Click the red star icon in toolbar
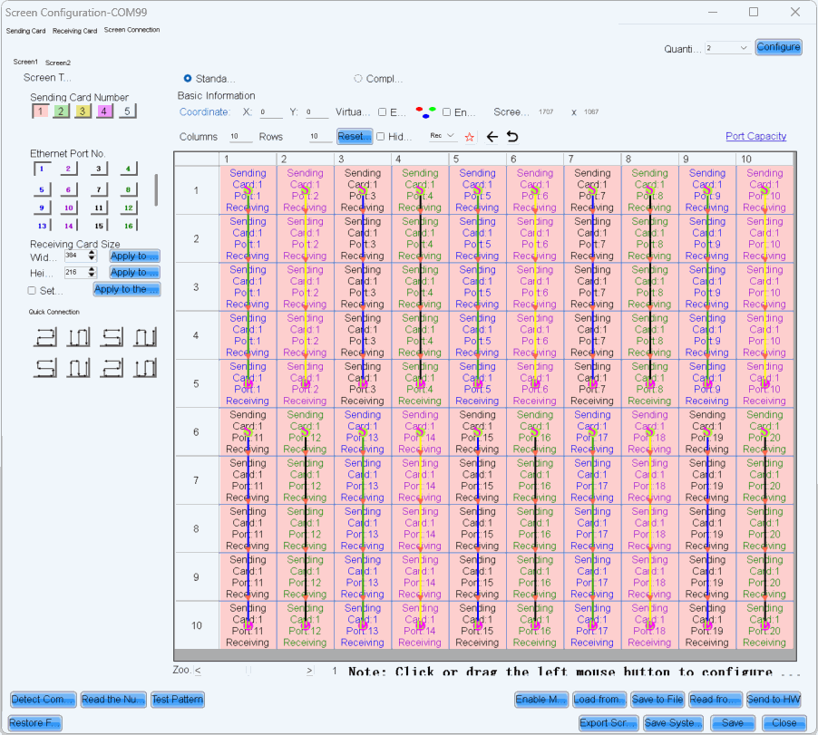The image size is (818, 735). coord(470,137)
